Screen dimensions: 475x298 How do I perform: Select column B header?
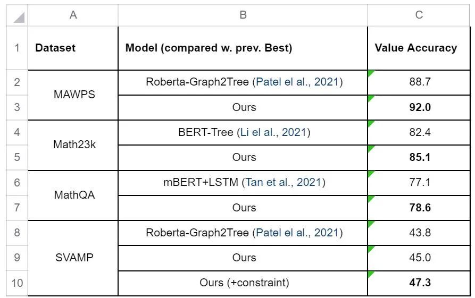coord(243,15)
